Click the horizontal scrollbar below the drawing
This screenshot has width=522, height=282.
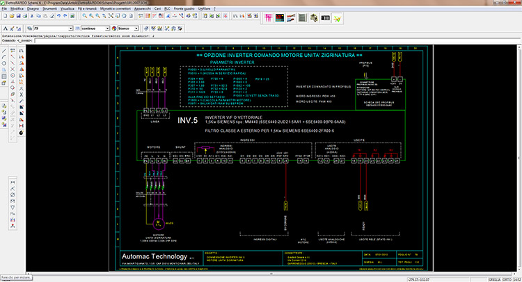pos(271,274)
